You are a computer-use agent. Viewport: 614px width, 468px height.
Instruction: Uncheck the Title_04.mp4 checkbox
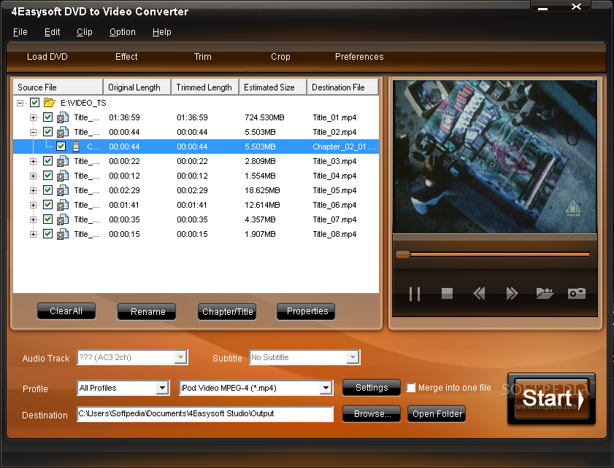[x=47, y=175]
